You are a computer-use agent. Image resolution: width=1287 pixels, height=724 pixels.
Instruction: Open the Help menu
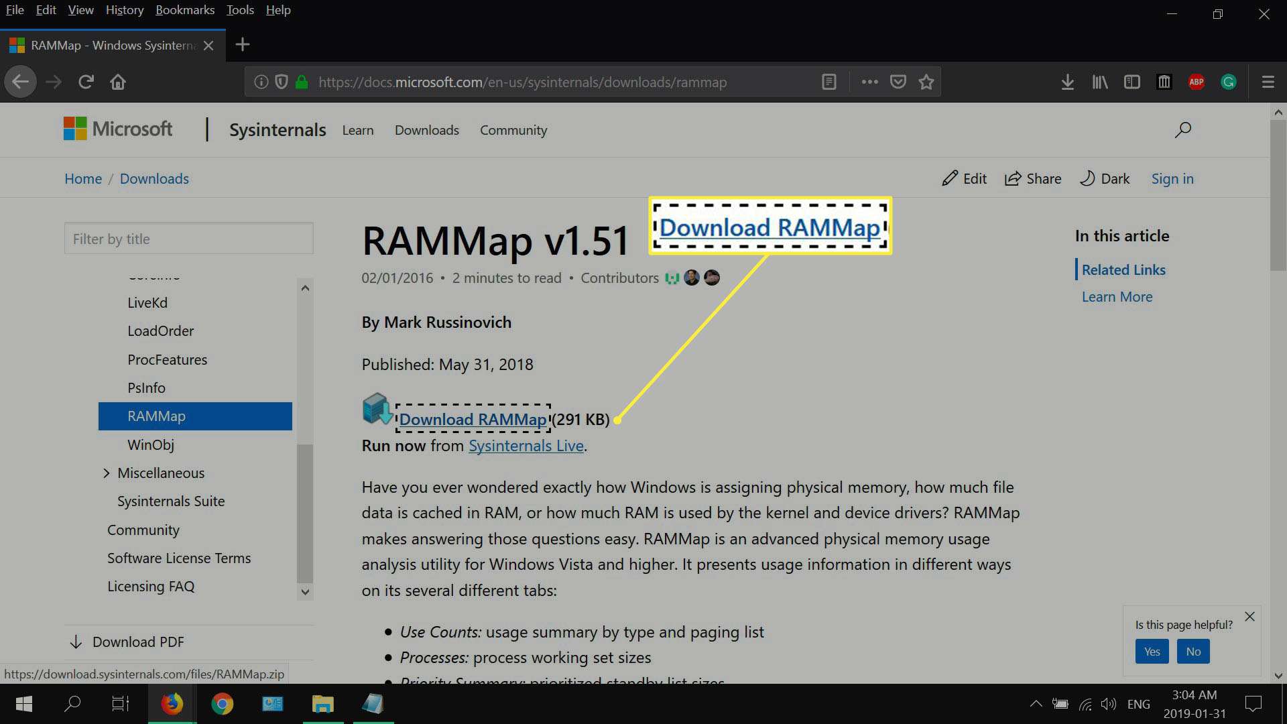[278, 10]
